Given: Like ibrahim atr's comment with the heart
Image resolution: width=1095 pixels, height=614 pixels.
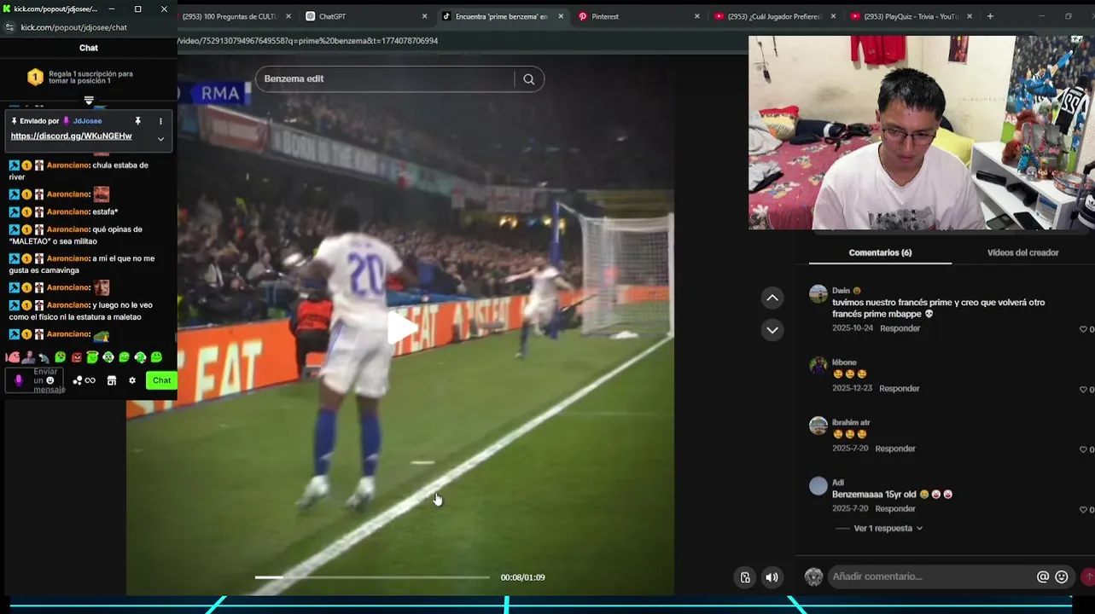Looking at the screenshot, I should click(1083, 449).
